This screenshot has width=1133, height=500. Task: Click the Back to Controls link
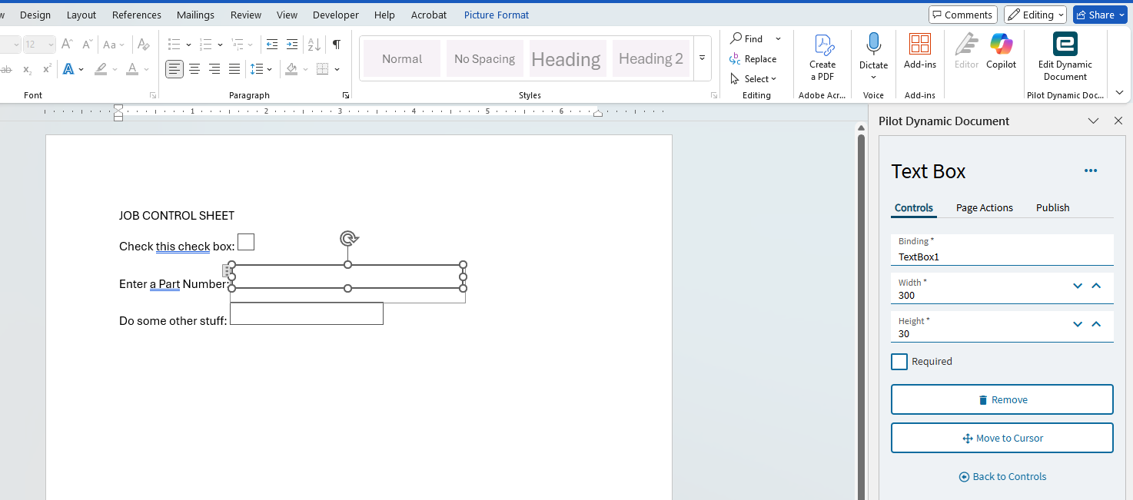coord(1002,477)
